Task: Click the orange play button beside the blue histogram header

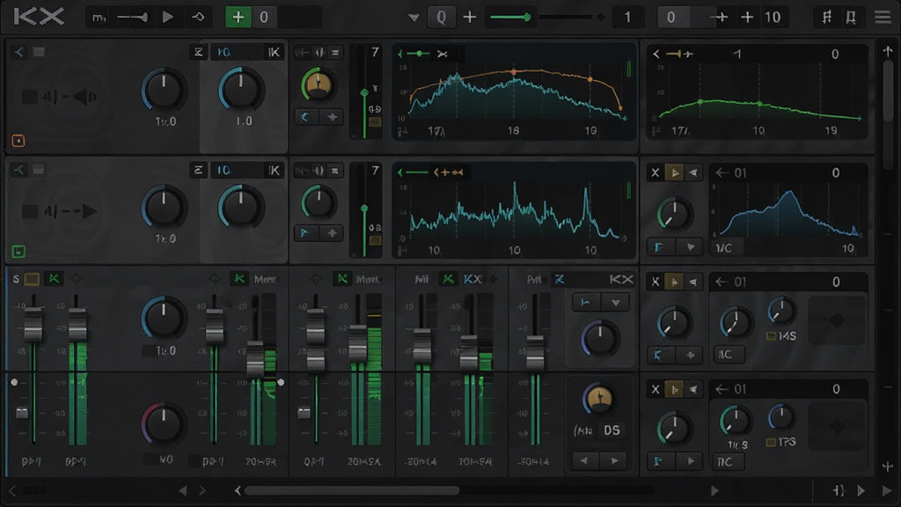Action: [x=675, y=173]
